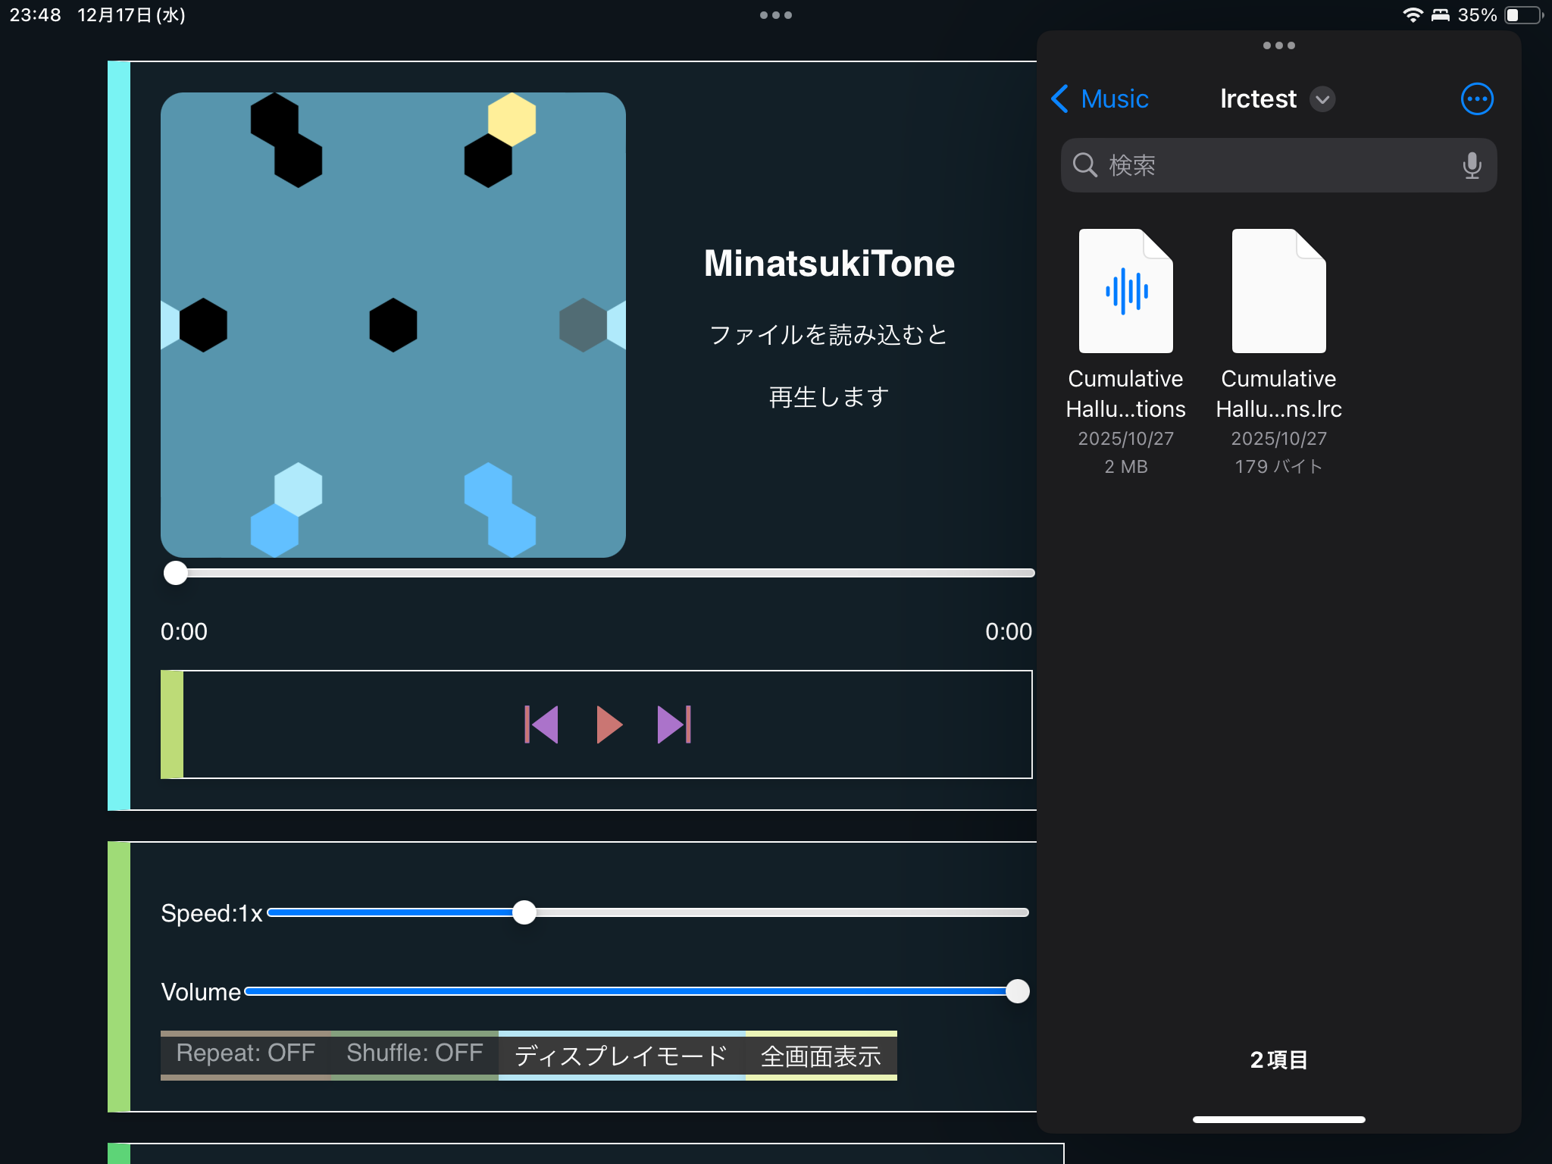Start voice search with the microphone icon

tap(1471, 165)
